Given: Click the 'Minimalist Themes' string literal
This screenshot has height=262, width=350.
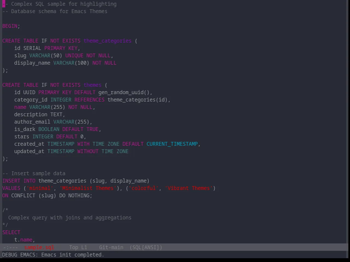Looking at the screenshot, I should coord(88,188).
